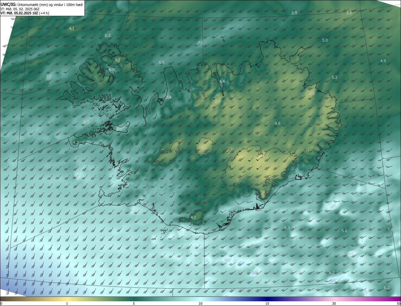Click the map value 3.5
The image size is (401, 306).
349,13
